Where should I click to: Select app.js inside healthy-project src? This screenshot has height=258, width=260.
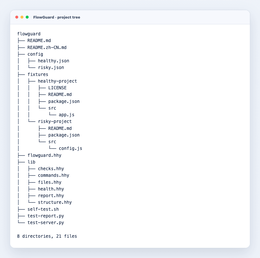click(x=66, y=115)
